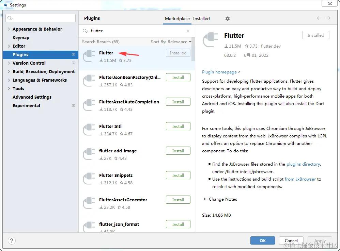Install the FlutterAssetsGenerator plugin
This screenshot has width=340, height=251.
(178, 200)
